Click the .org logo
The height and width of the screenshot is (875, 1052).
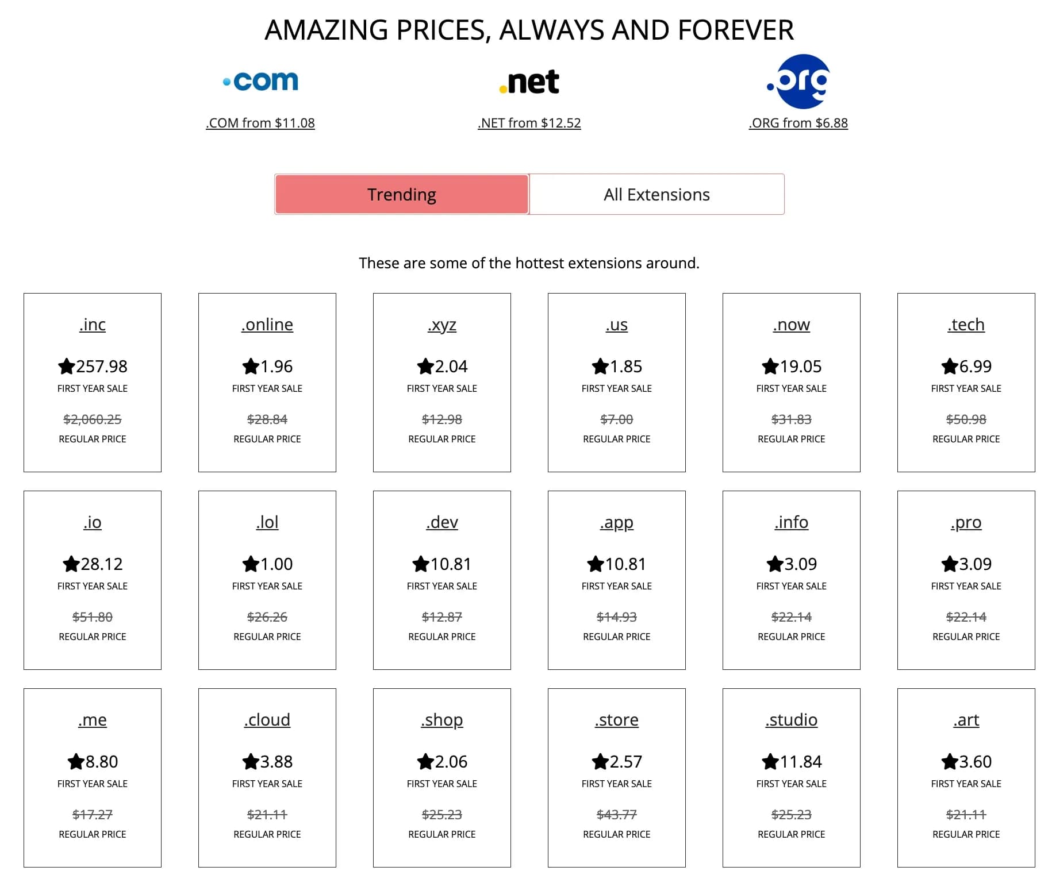[797, 82]
